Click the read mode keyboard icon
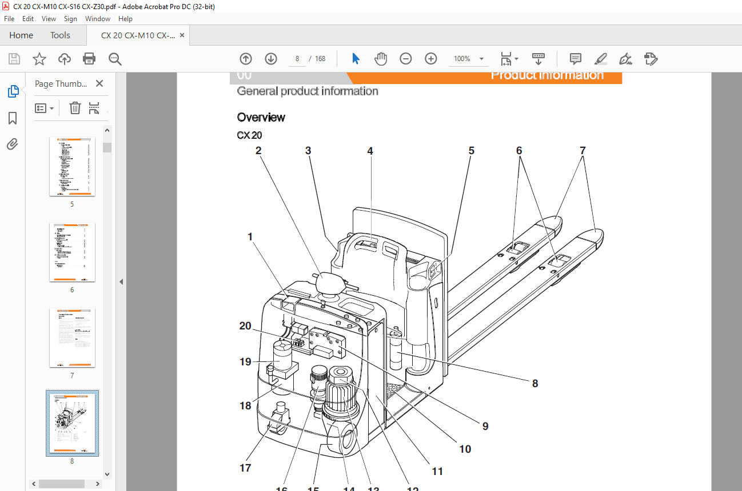This screenshot has width=742, height=491. coord(538,59)
